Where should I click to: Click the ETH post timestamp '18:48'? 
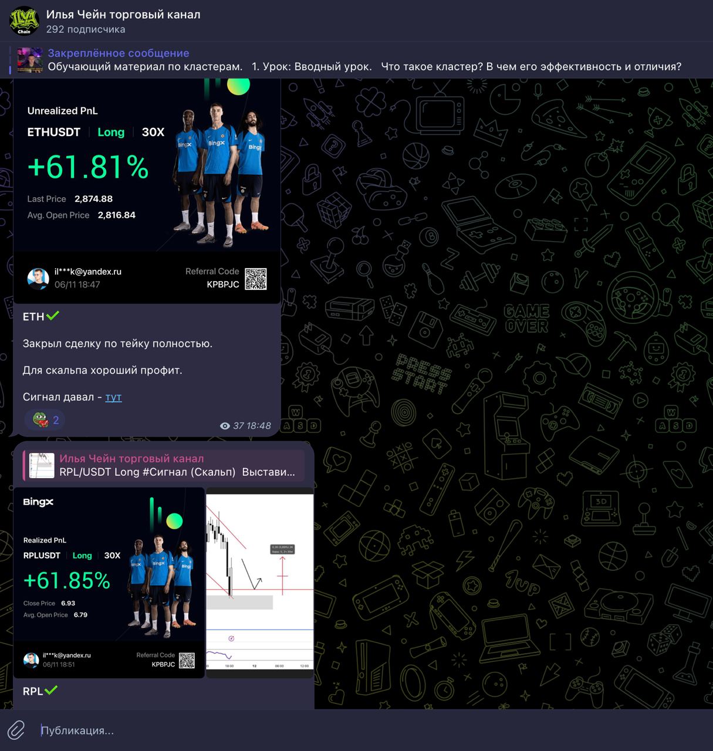258,426
